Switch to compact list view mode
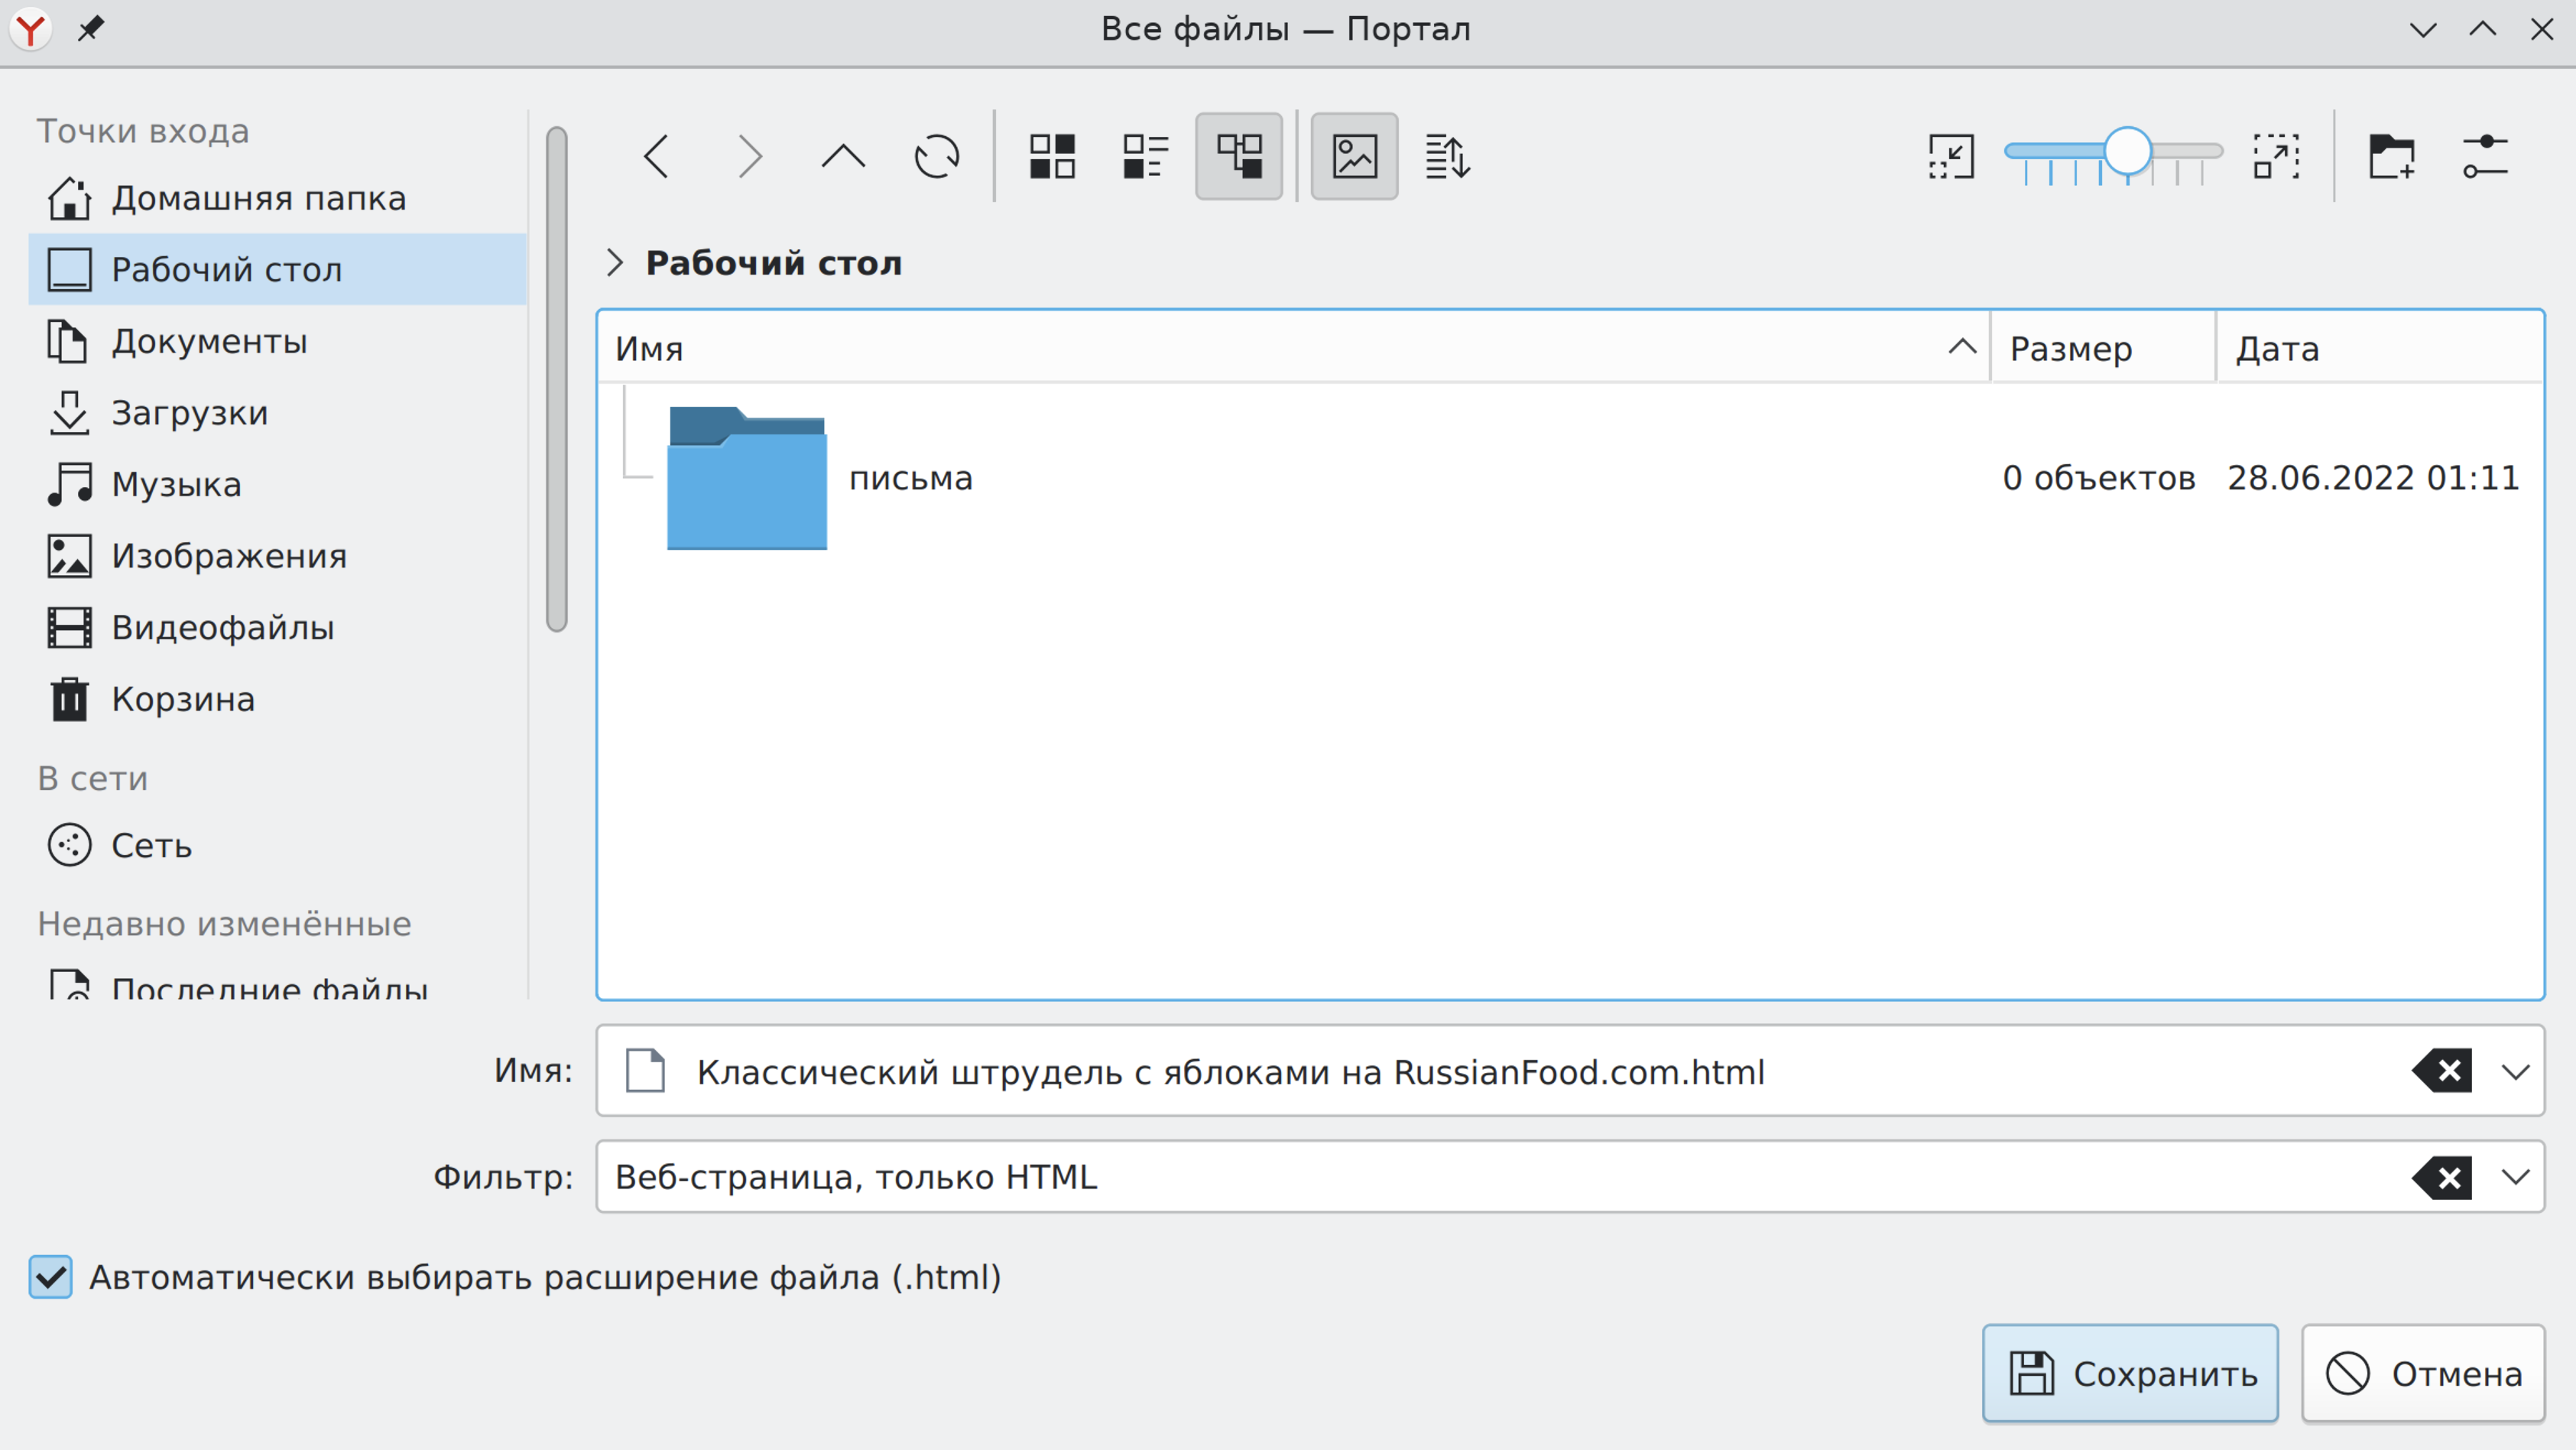The height and width of the screenshot is (1450, 2576). (x=1145, y=157)
